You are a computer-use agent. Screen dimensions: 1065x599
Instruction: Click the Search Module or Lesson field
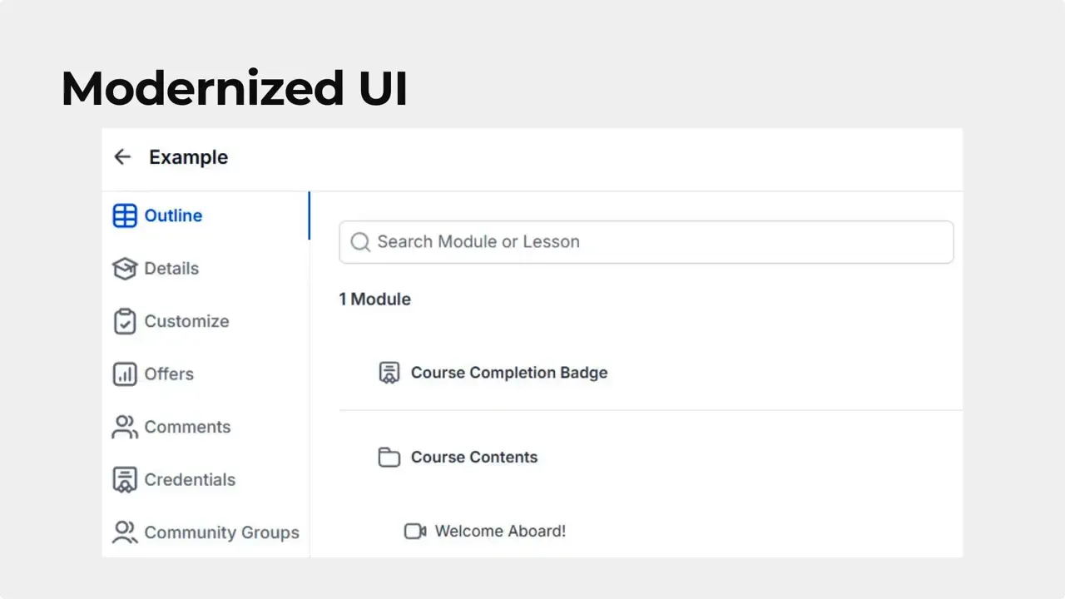(x=645, y=241)
